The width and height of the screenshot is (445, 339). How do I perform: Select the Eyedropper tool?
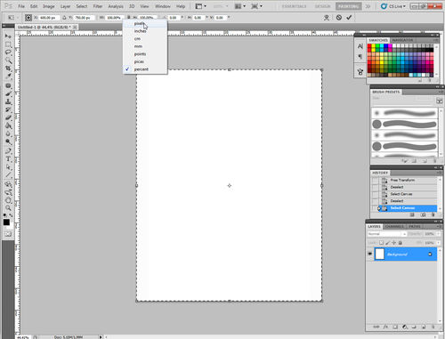[x=8, y=77]
